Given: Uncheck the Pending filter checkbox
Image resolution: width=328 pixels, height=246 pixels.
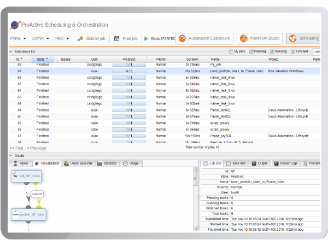Looking at the screenshot, I should coord(251,51).
